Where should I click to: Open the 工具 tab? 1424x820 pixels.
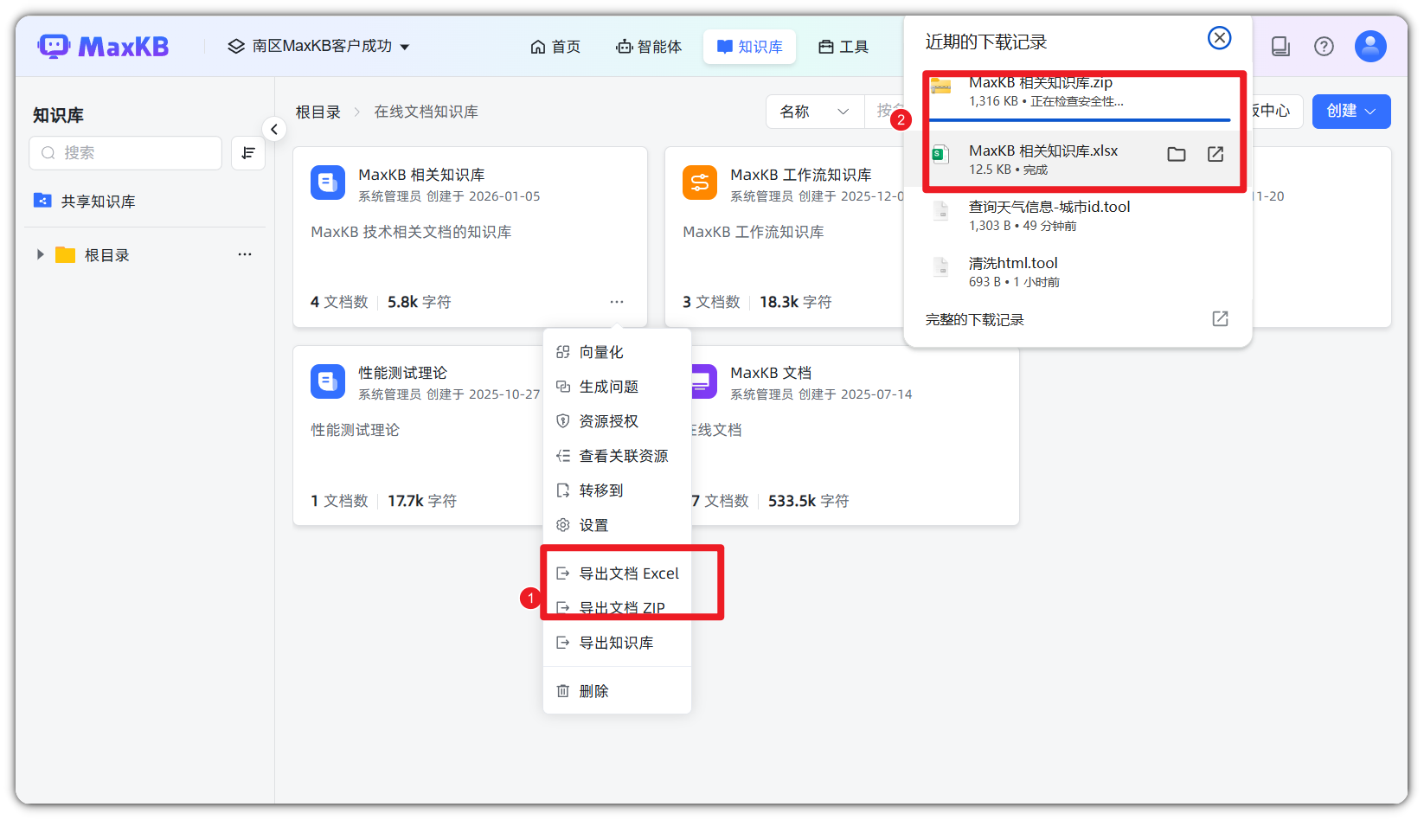tap(843, 47)
